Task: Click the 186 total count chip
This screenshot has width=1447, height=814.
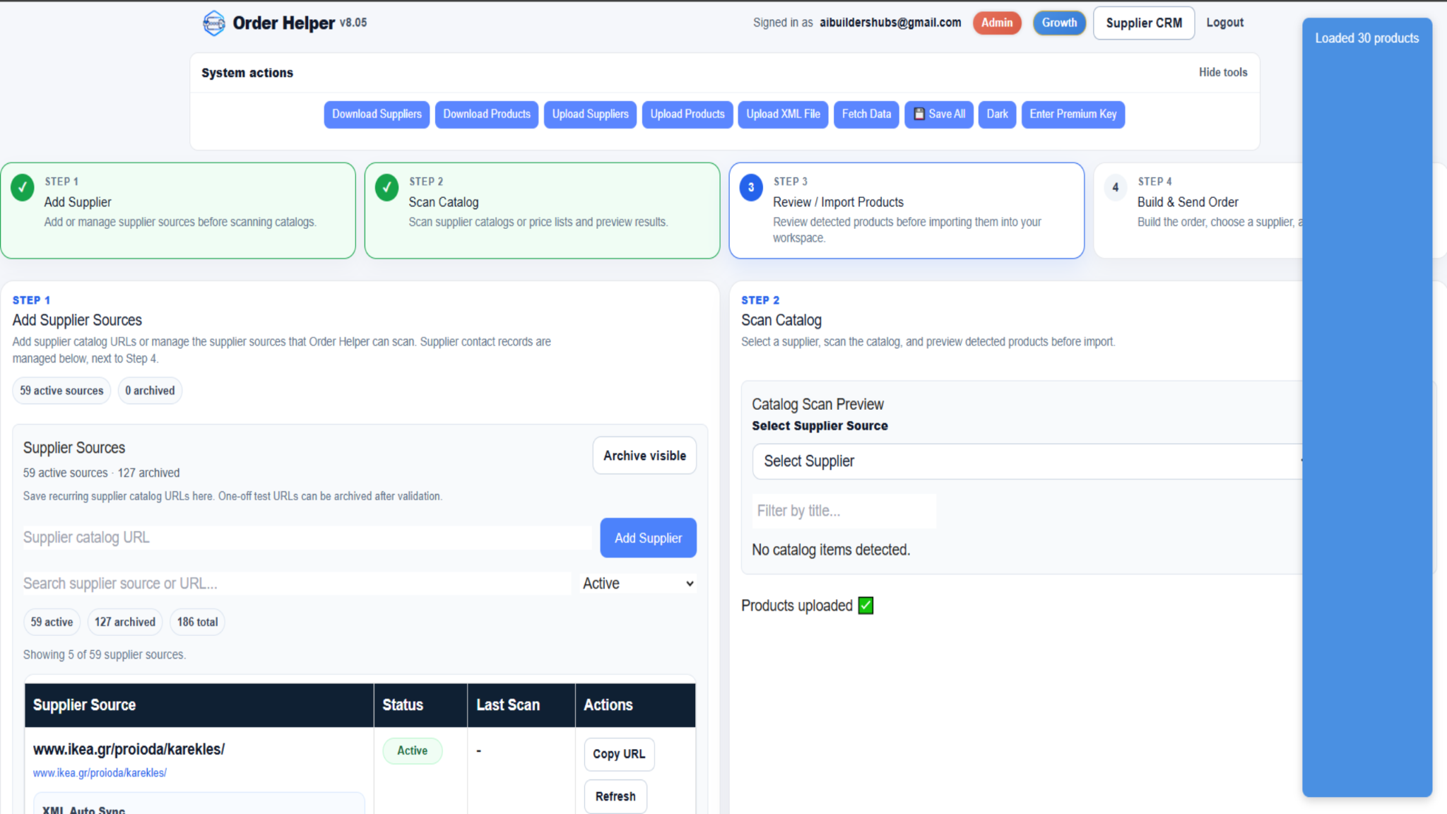Action: tap(197, 622)
